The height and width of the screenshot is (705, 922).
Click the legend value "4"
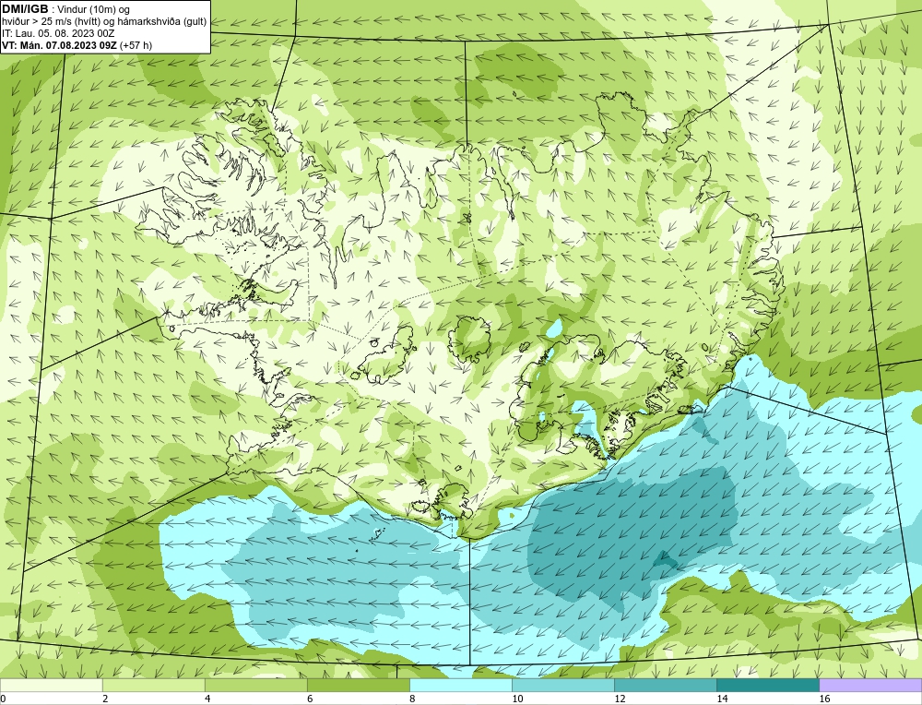click(x=207, y=699)
